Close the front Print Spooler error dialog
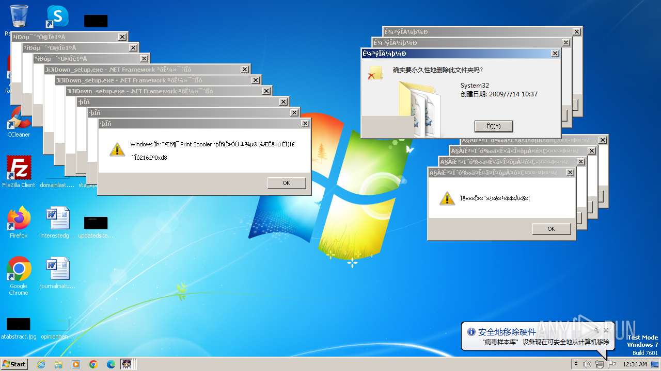661x371 pixels. [x=305, y=124]
